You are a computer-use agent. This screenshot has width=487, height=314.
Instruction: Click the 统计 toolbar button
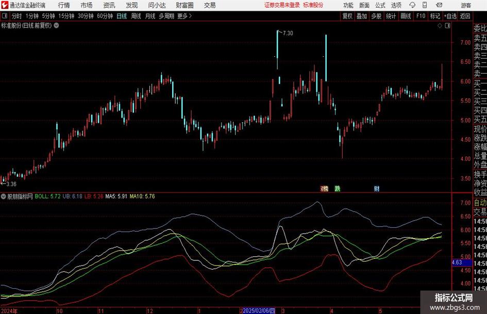click(x=391, y=16)
